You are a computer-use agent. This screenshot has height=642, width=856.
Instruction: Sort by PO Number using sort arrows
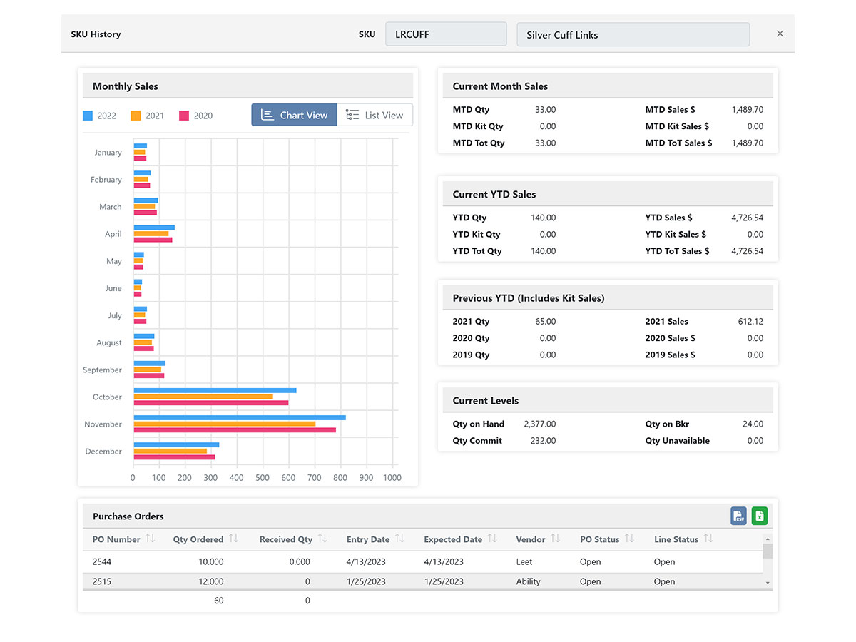click(150, 539)
